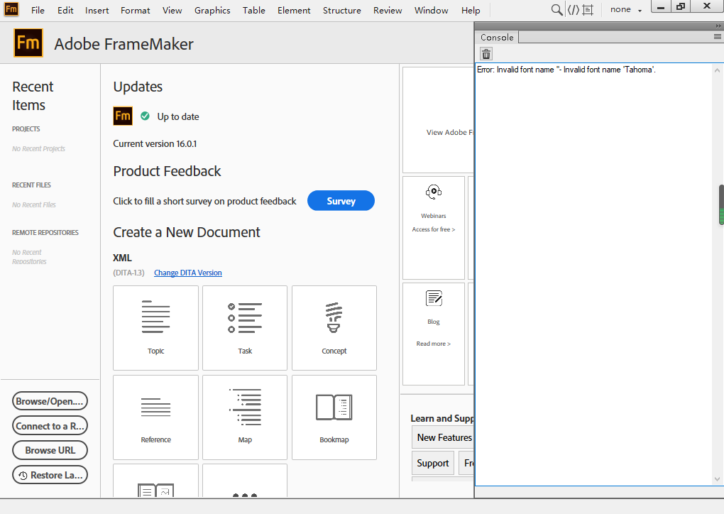Create a new Concept document
This screenshot has width=724, height=514.
[x=334, y=328]
